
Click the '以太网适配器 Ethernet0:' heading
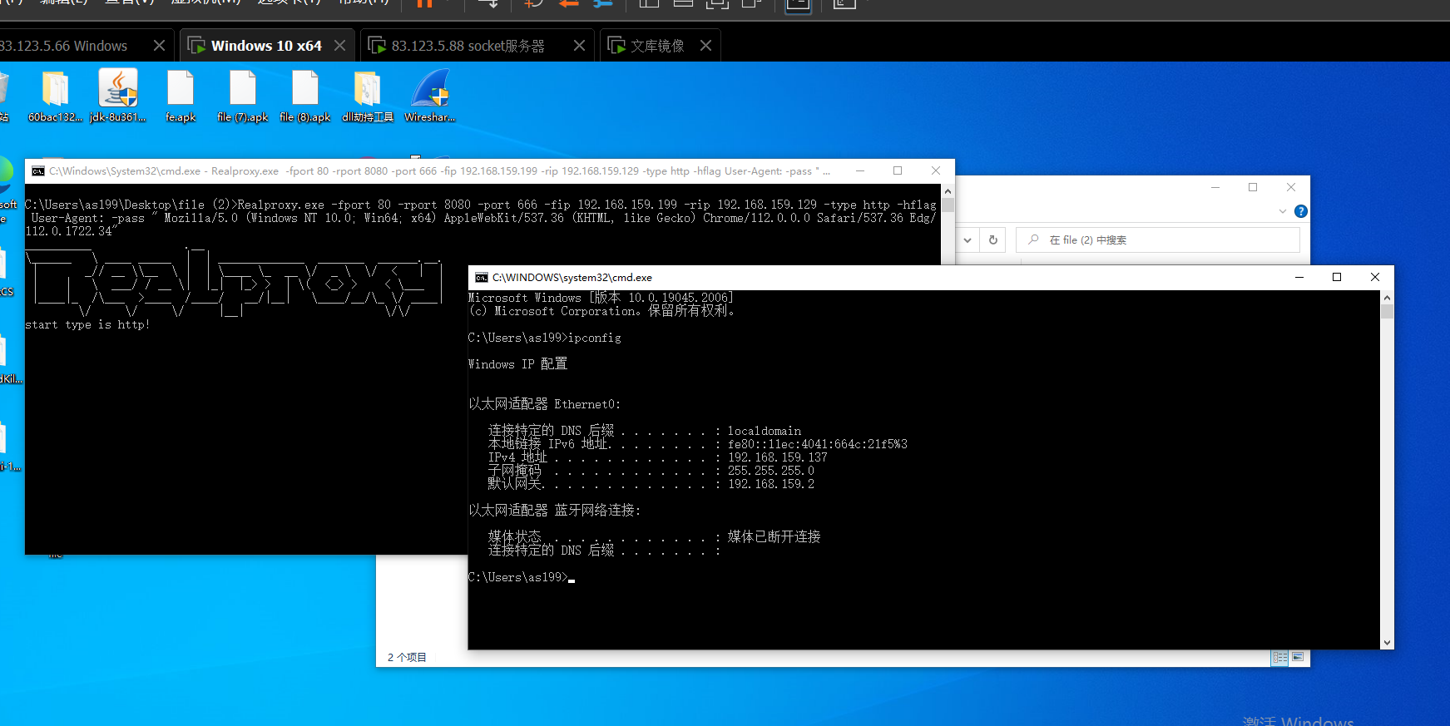[544, 404]
